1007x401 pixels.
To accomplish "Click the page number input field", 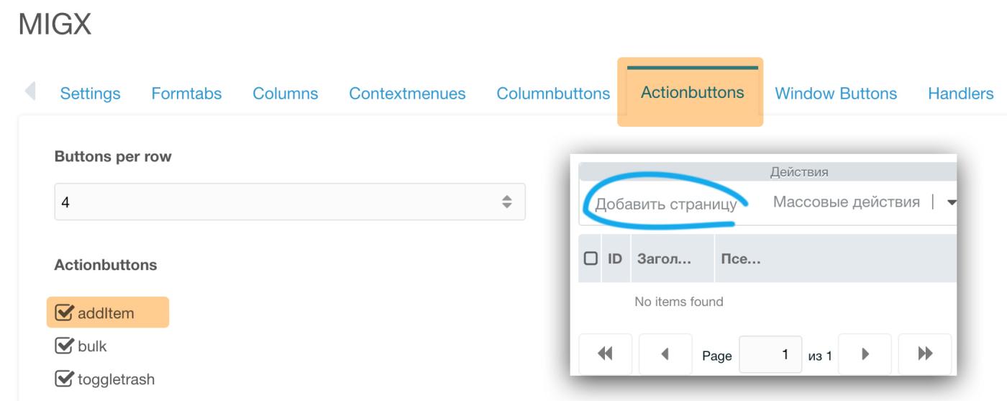I will click(770, 354).
